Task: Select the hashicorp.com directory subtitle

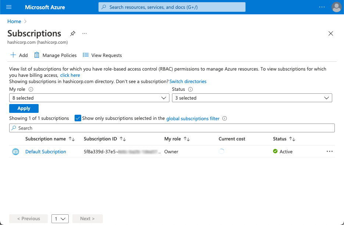Action: (x=37, y=42)
